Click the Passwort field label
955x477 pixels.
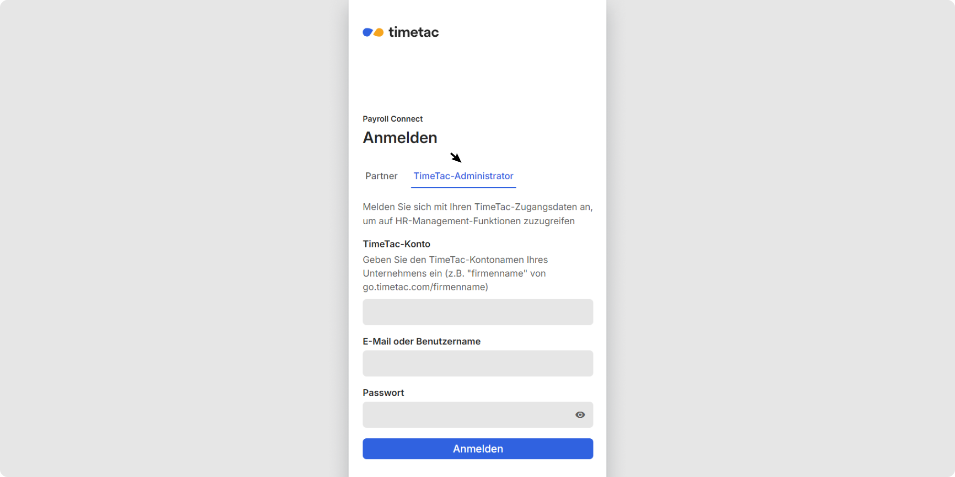(383, 393)
